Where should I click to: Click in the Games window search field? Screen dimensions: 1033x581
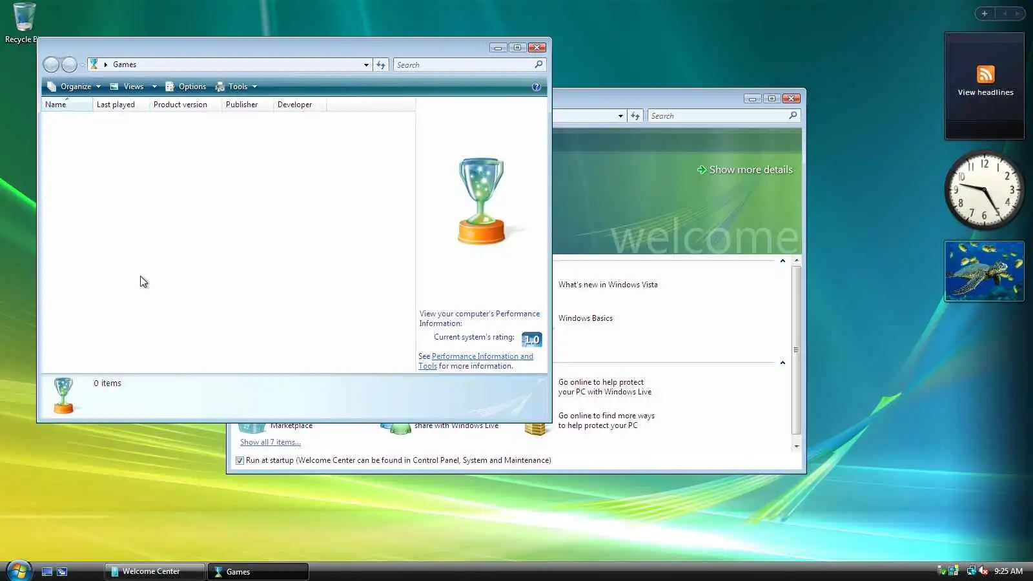coord(464,65)
